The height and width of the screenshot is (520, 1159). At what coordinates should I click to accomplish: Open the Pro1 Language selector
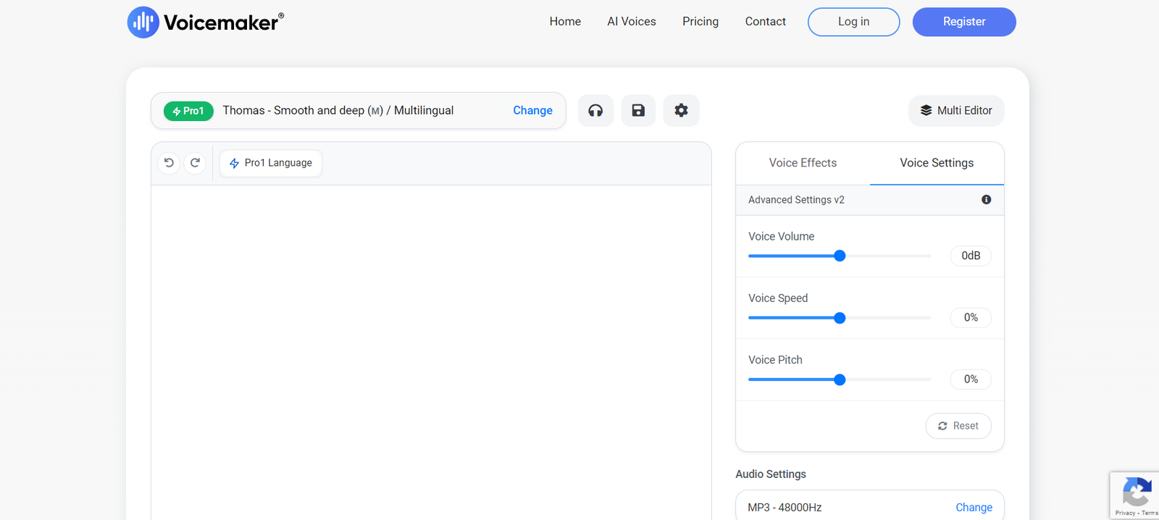tap(271, 163)
